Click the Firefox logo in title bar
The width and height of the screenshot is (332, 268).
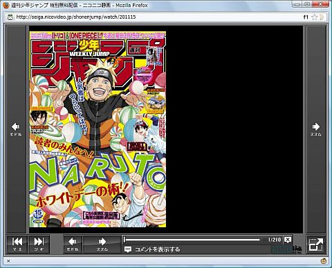click(6, 5)
